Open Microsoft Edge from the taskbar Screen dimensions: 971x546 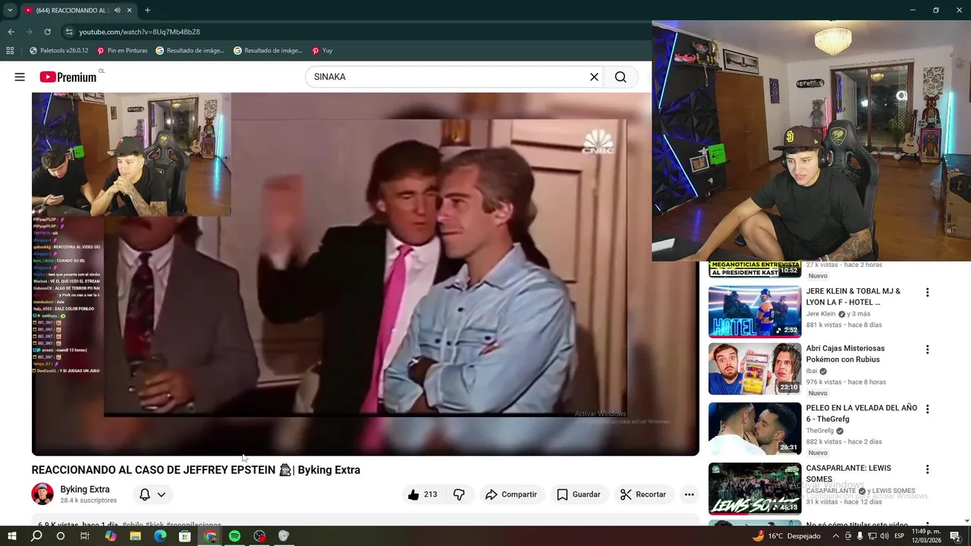(160, 536)
